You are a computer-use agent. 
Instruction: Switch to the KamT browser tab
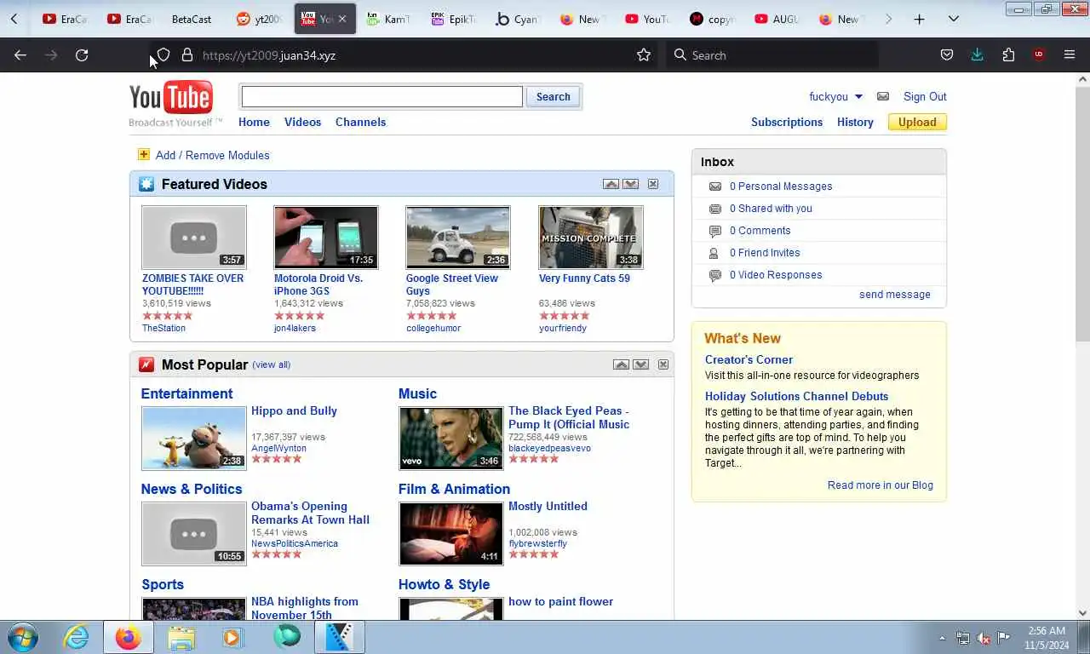(x=388, y=19)
